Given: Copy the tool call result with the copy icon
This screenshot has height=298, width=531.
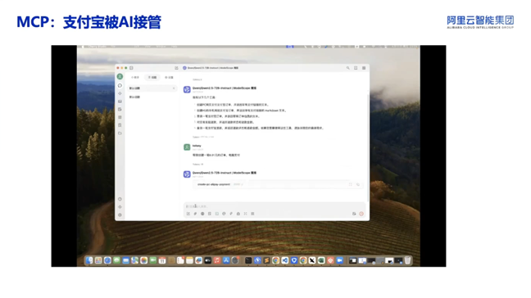Looking at the screenshot, I should click(358, 185).
